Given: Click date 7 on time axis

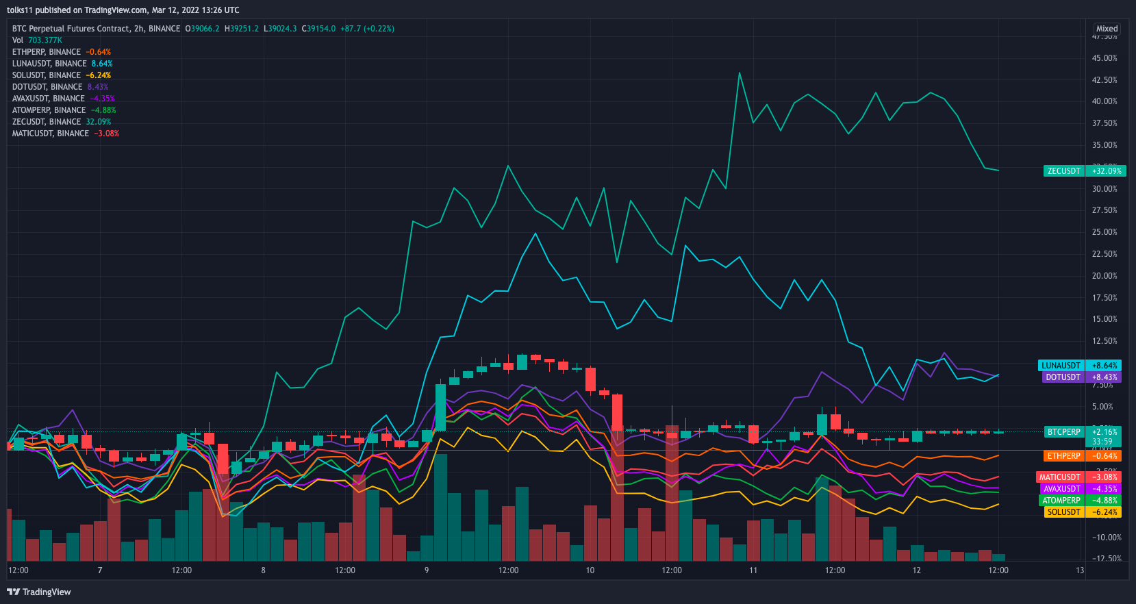Looking at the screenshot, I should point(100,570).
